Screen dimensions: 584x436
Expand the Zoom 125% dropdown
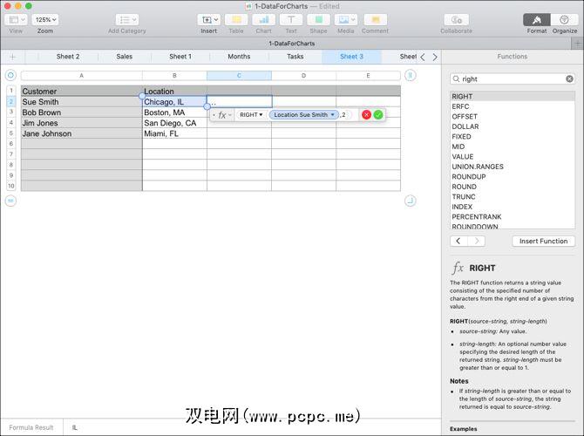click(44, 19)
